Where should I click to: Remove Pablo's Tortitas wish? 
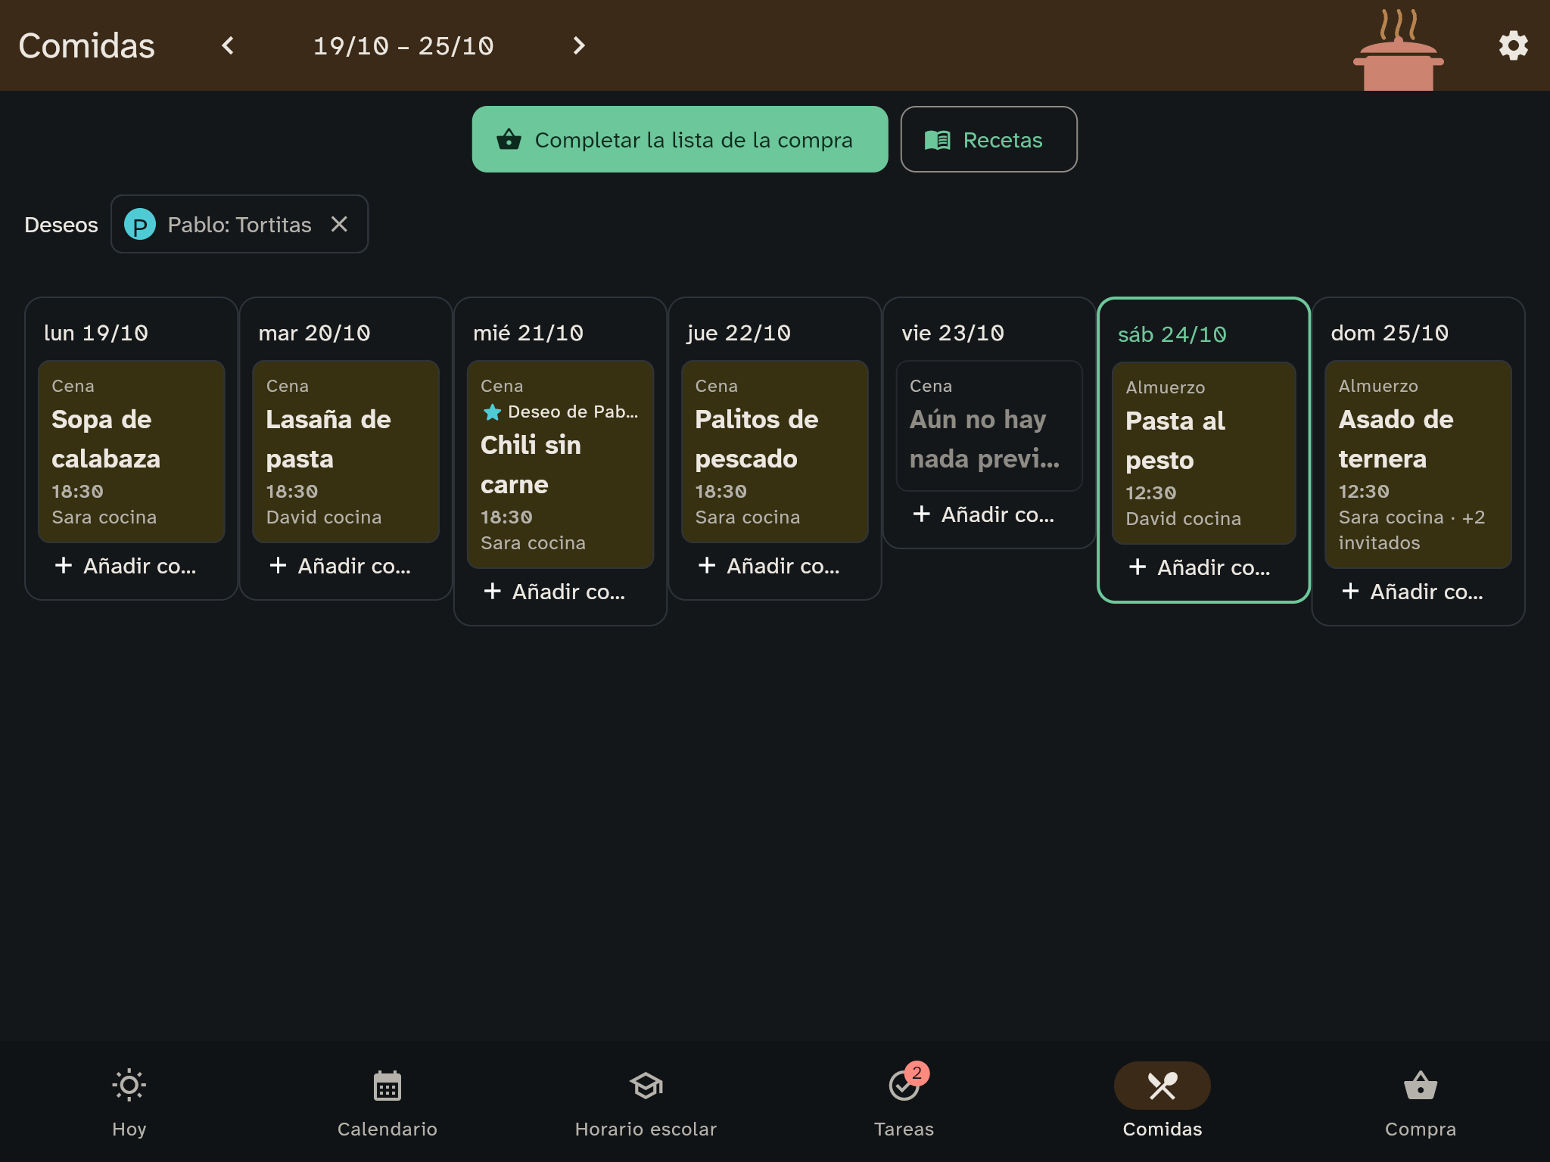(339, 224)
